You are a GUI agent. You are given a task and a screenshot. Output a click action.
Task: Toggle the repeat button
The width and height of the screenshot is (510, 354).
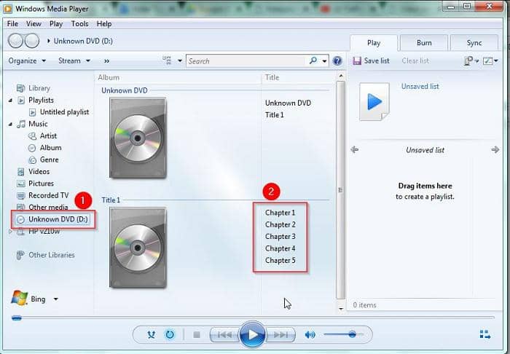point(170,335)
